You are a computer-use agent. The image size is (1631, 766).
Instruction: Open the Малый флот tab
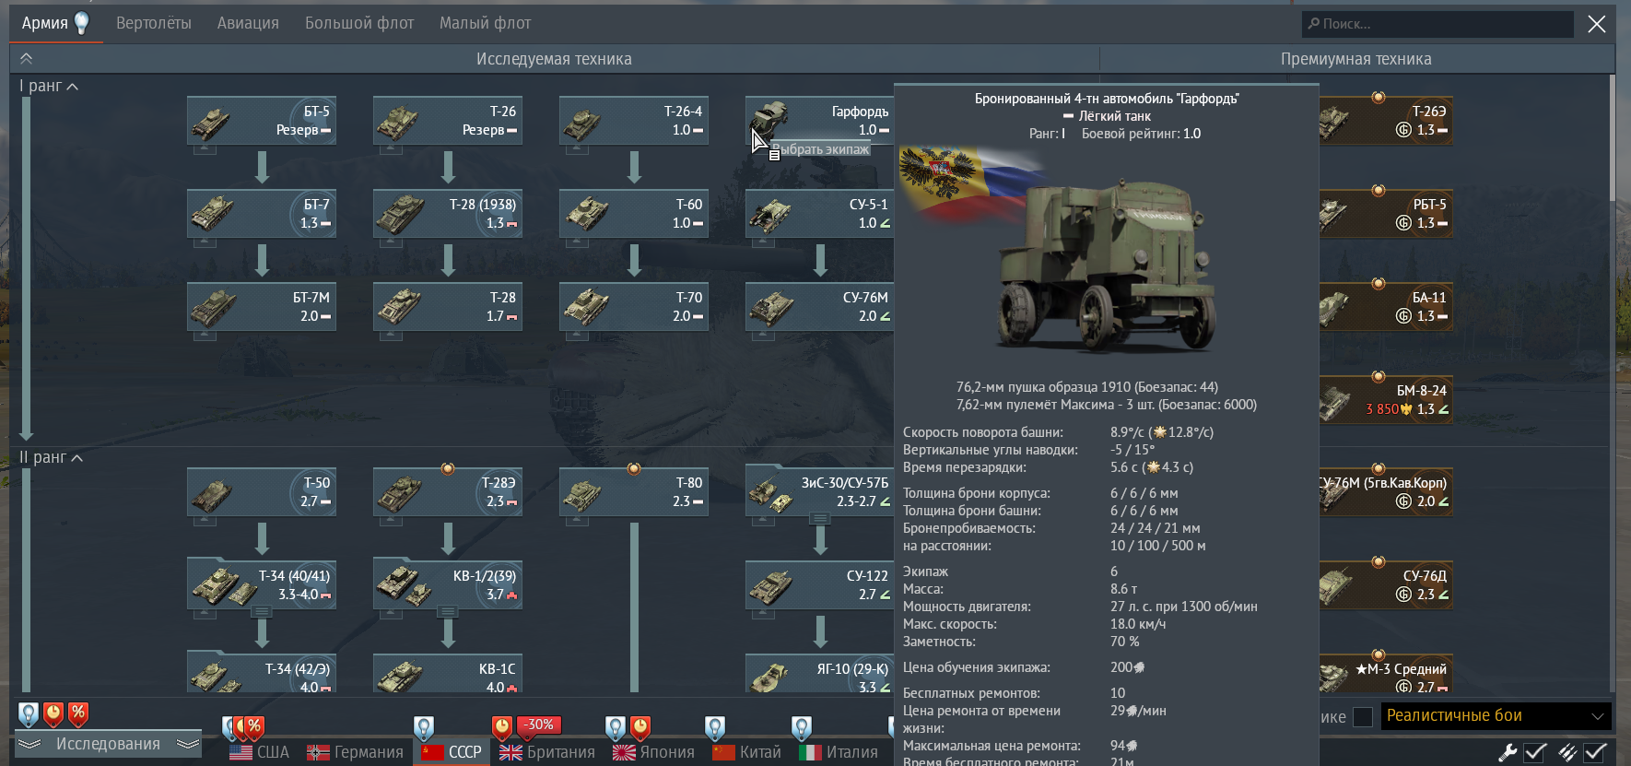pyautogui.click(x=485, y=23)
